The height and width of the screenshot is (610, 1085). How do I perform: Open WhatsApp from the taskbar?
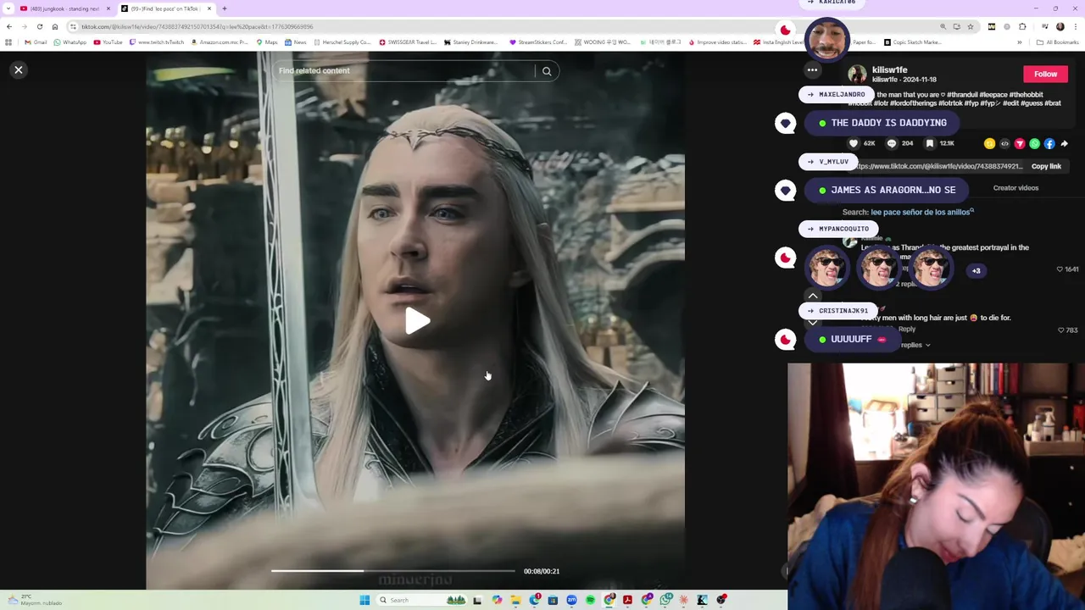tap(665, 600)
